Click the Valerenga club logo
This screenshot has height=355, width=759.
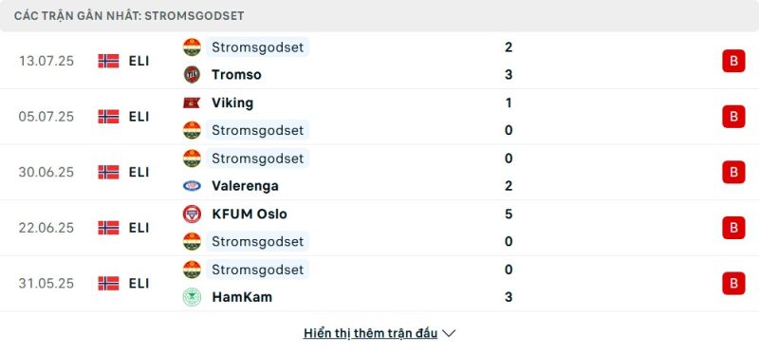(x=192, y=186)
